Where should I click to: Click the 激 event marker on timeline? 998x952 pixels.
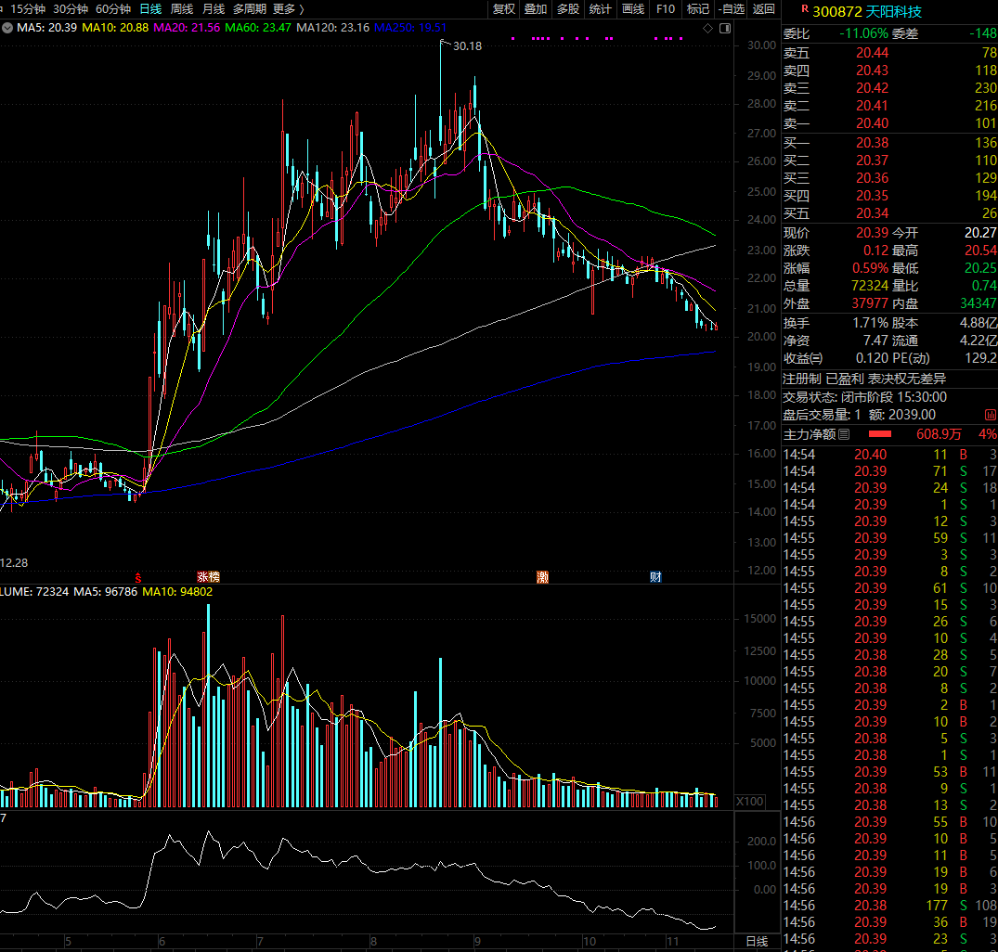[x=542, y=577]
